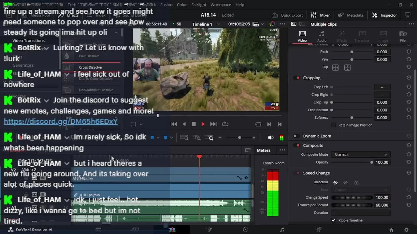Click the transform overlay tool icon
This screenshot has width=417, height=234.
pyautogui.click(x=133, y=124)
